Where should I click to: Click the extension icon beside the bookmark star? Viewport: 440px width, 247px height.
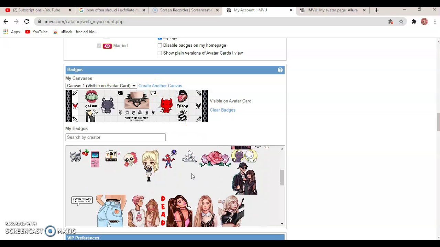click(390, 22)
